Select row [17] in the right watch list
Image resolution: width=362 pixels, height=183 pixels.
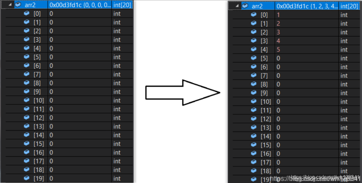[296, 162]
